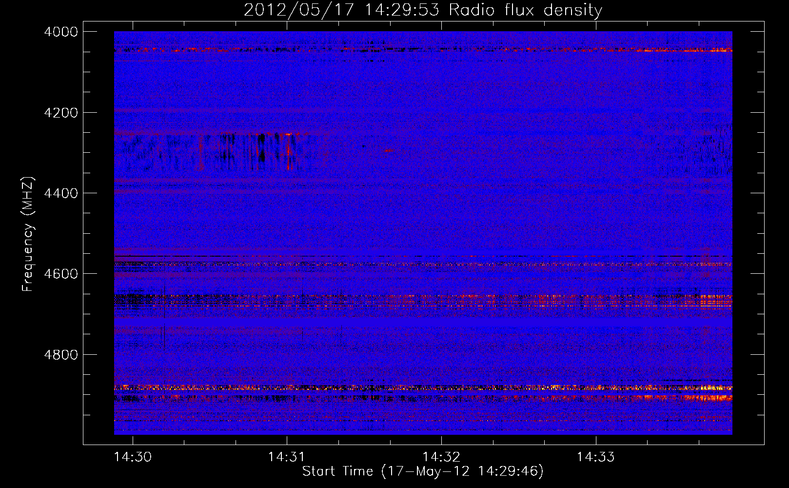Click the 4400 frequency tick label
This screenshot has width=789, height=488.
tap(61, 193)
